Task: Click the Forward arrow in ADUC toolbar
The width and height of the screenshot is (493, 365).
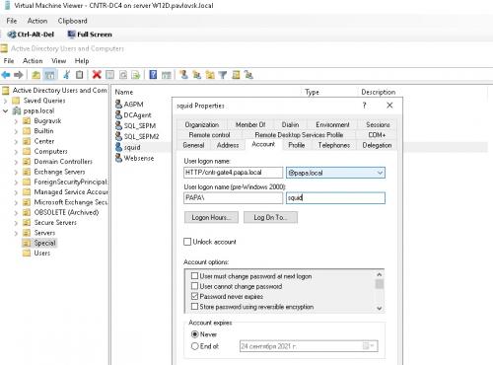Action: click(x=19, y=75)
